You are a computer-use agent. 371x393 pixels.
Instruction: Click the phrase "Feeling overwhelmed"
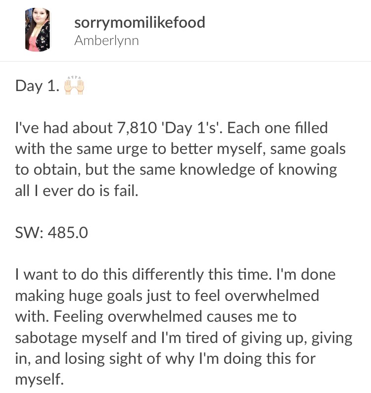(x=128, y=317)
